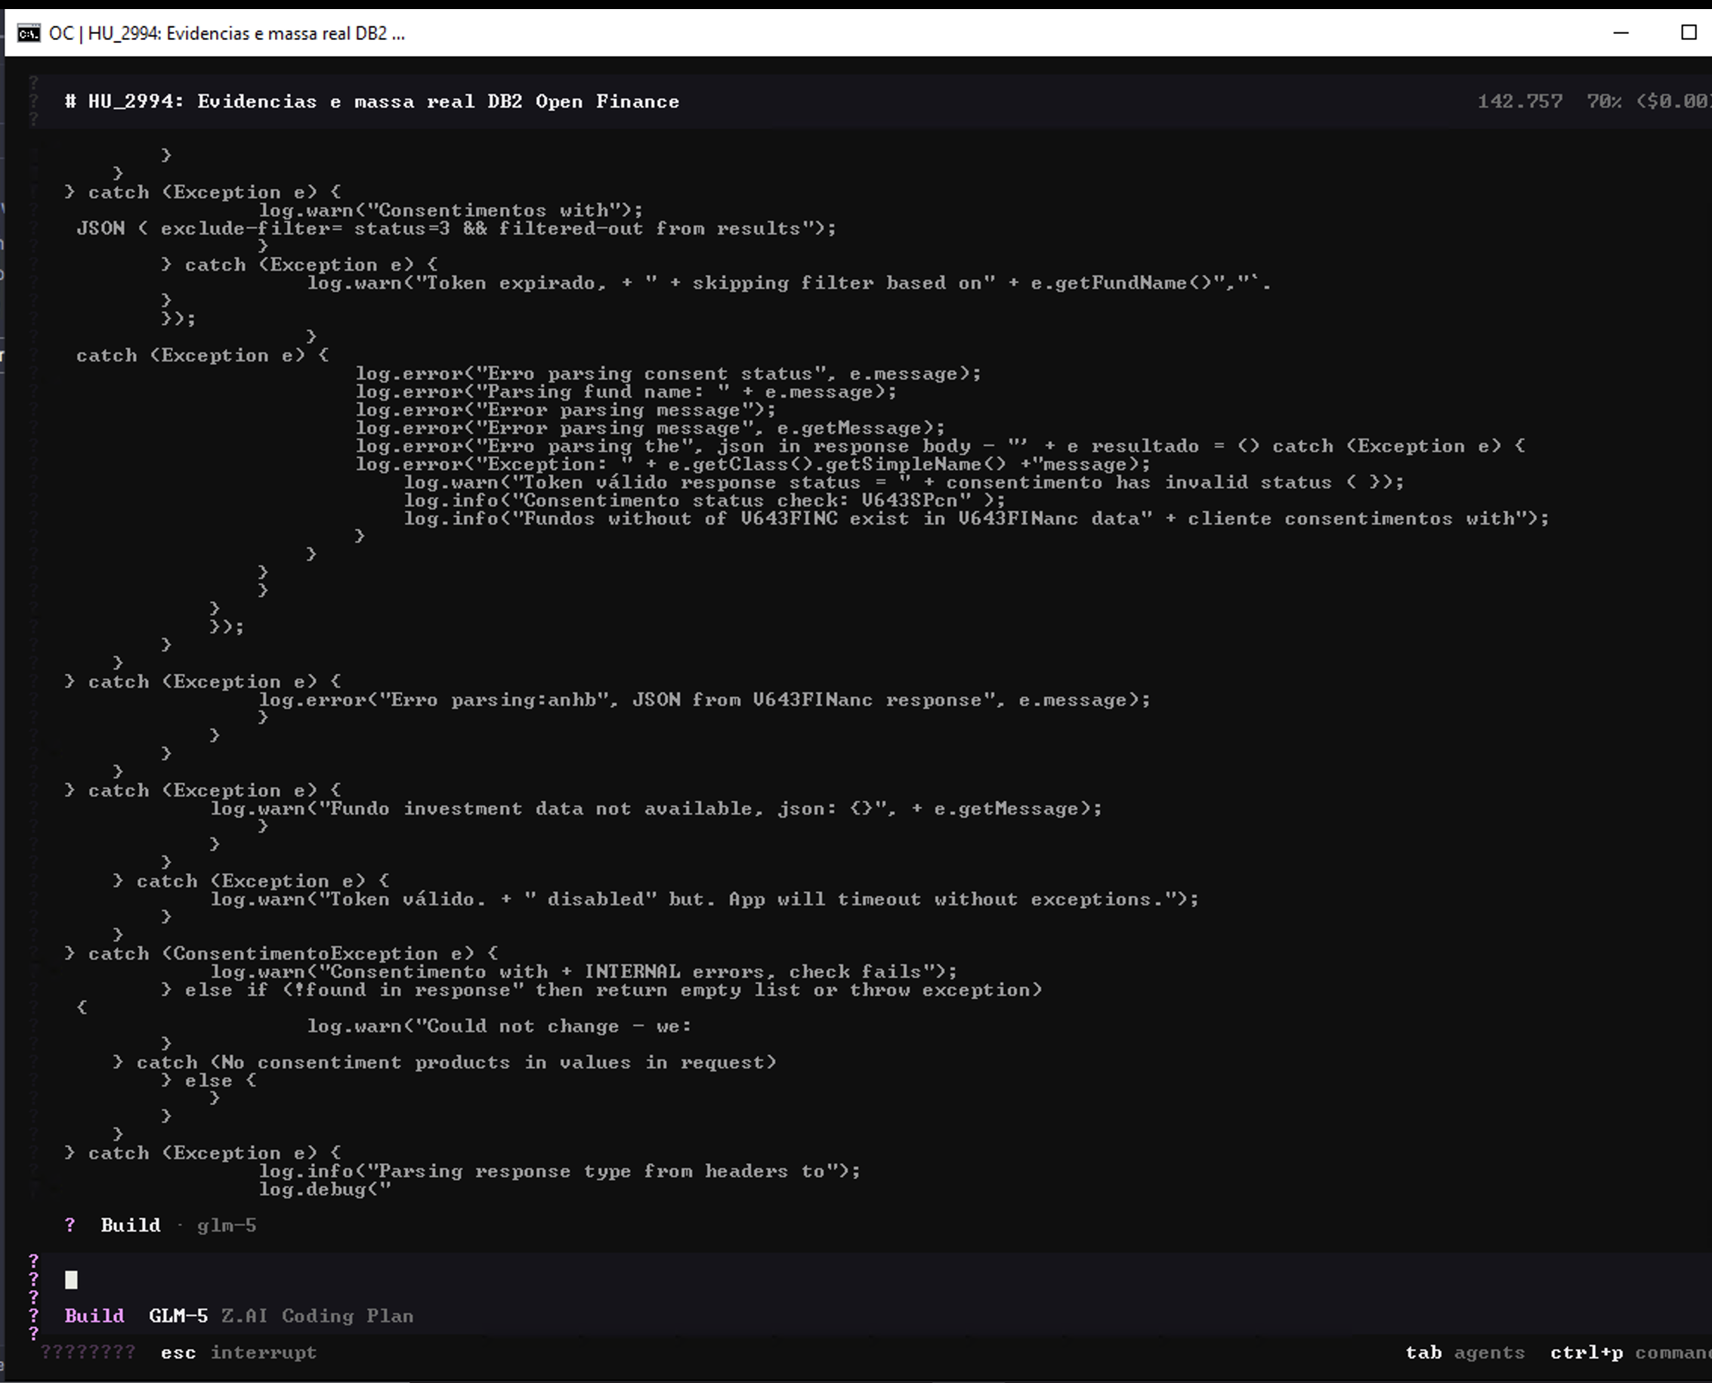Click the 70% context usage indicator
Screen dimensions: 1712x1383
[1604, 102]
